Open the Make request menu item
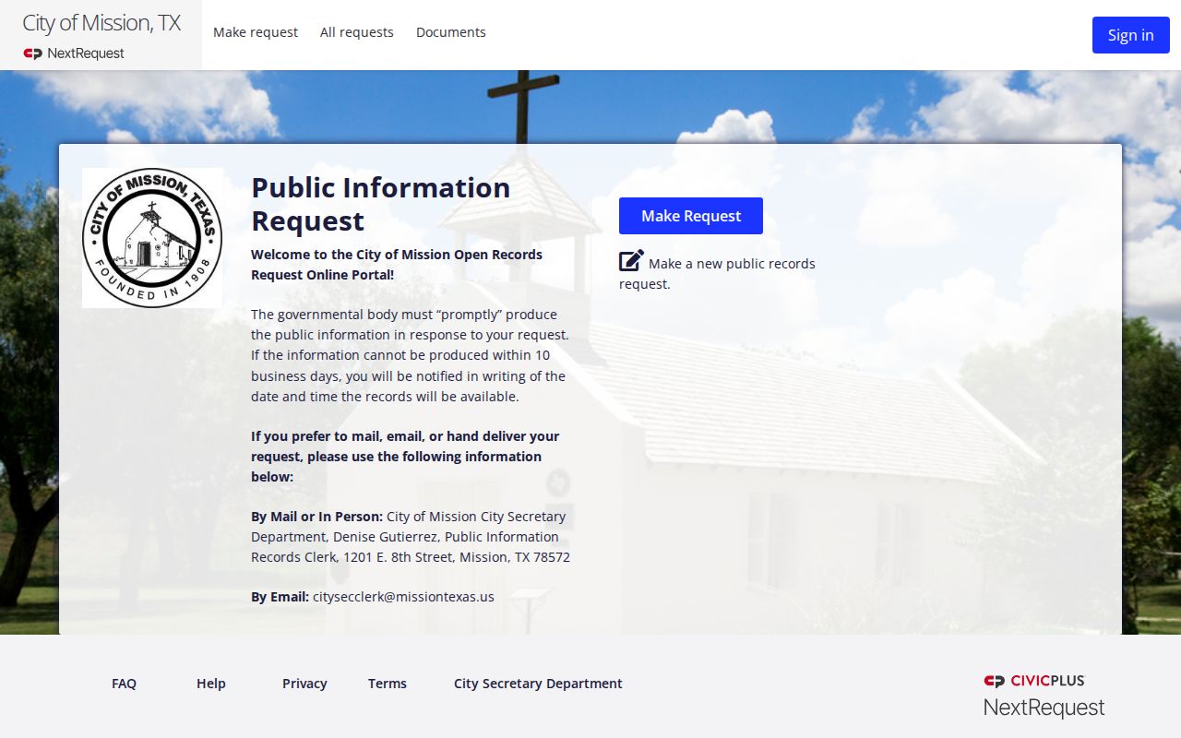The height and width of the screenshot is (738, 1181). pos(256,32)
